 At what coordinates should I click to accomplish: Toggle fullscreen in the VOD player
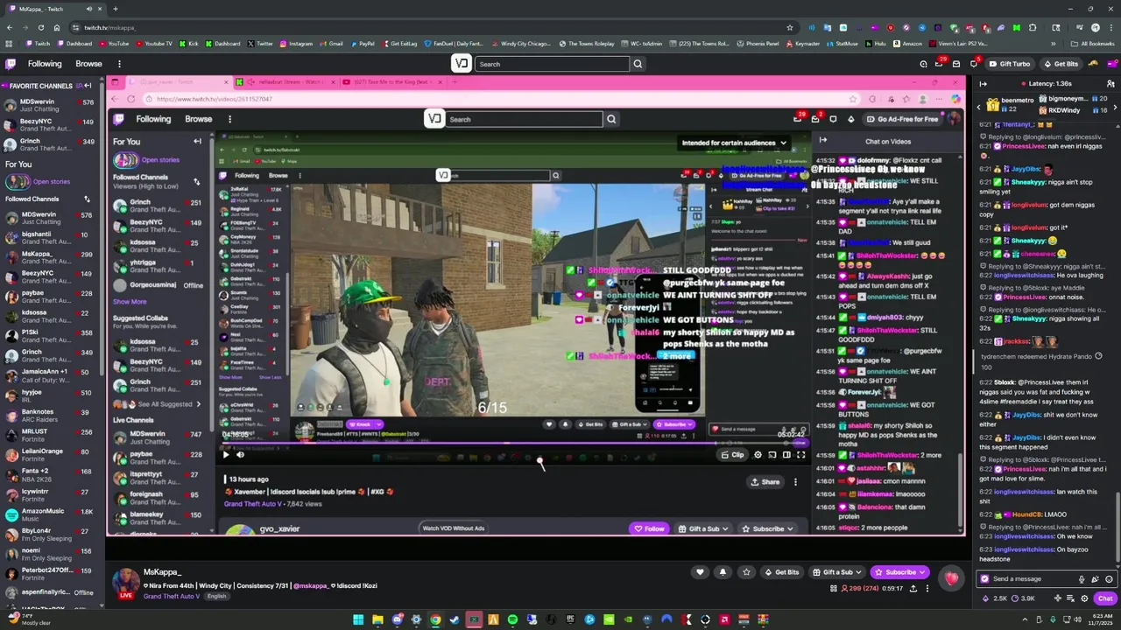tap(800, 454)
